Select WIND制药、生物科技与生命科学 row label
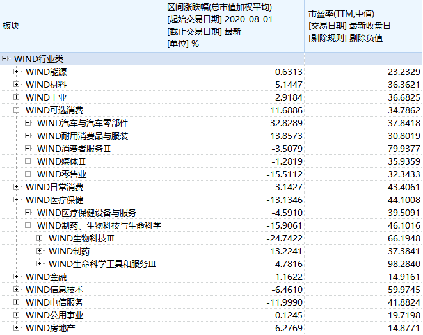This screenshot has width=423, height=335. tap(99, 225)
